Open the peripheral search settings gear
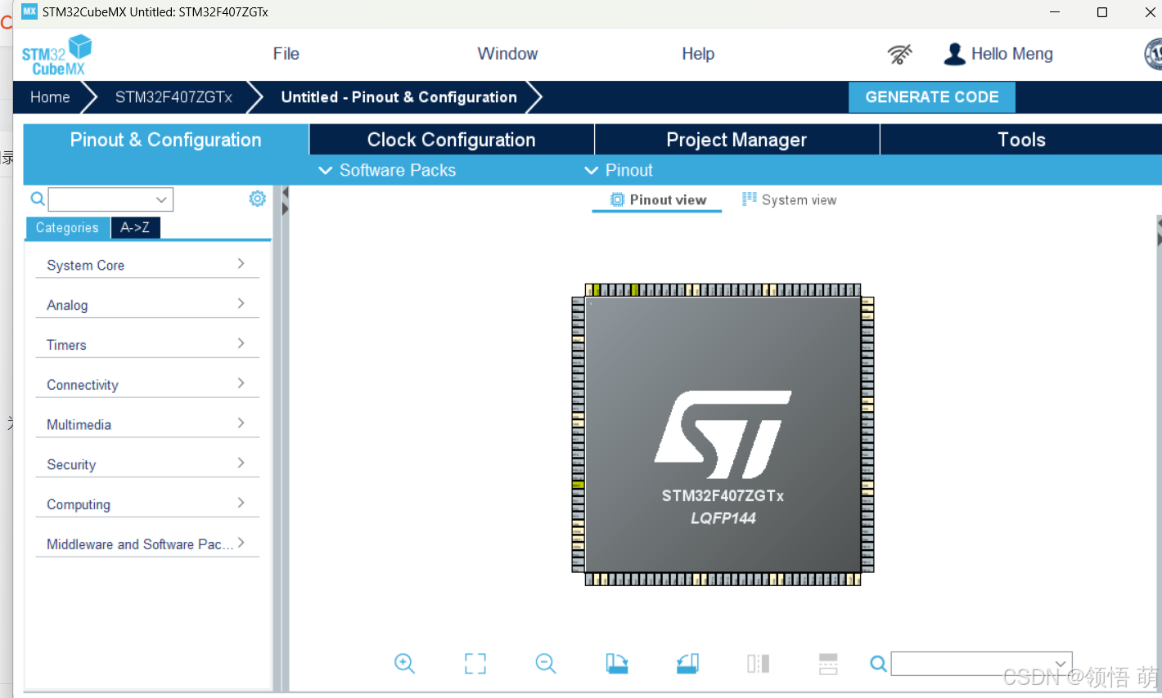 pos(257,198)
